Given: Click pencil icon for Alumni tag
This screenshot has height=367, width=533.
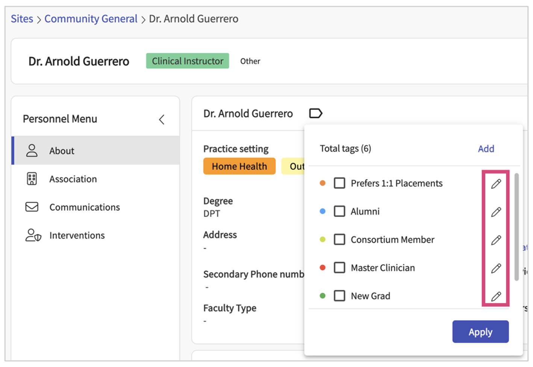Looking at the screenshot, I should [496, 212].
